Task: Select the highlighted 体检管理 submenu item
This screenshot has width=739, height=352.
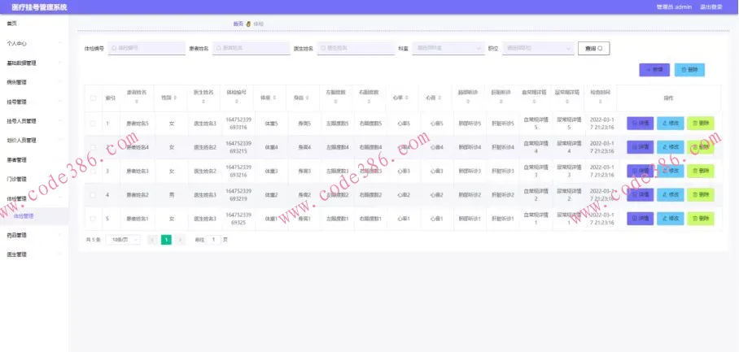Action: coord(34,216)
